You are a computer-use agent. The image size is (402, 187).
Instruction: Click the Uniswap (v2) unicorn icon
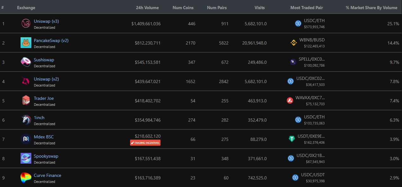(x=26, y=81)
